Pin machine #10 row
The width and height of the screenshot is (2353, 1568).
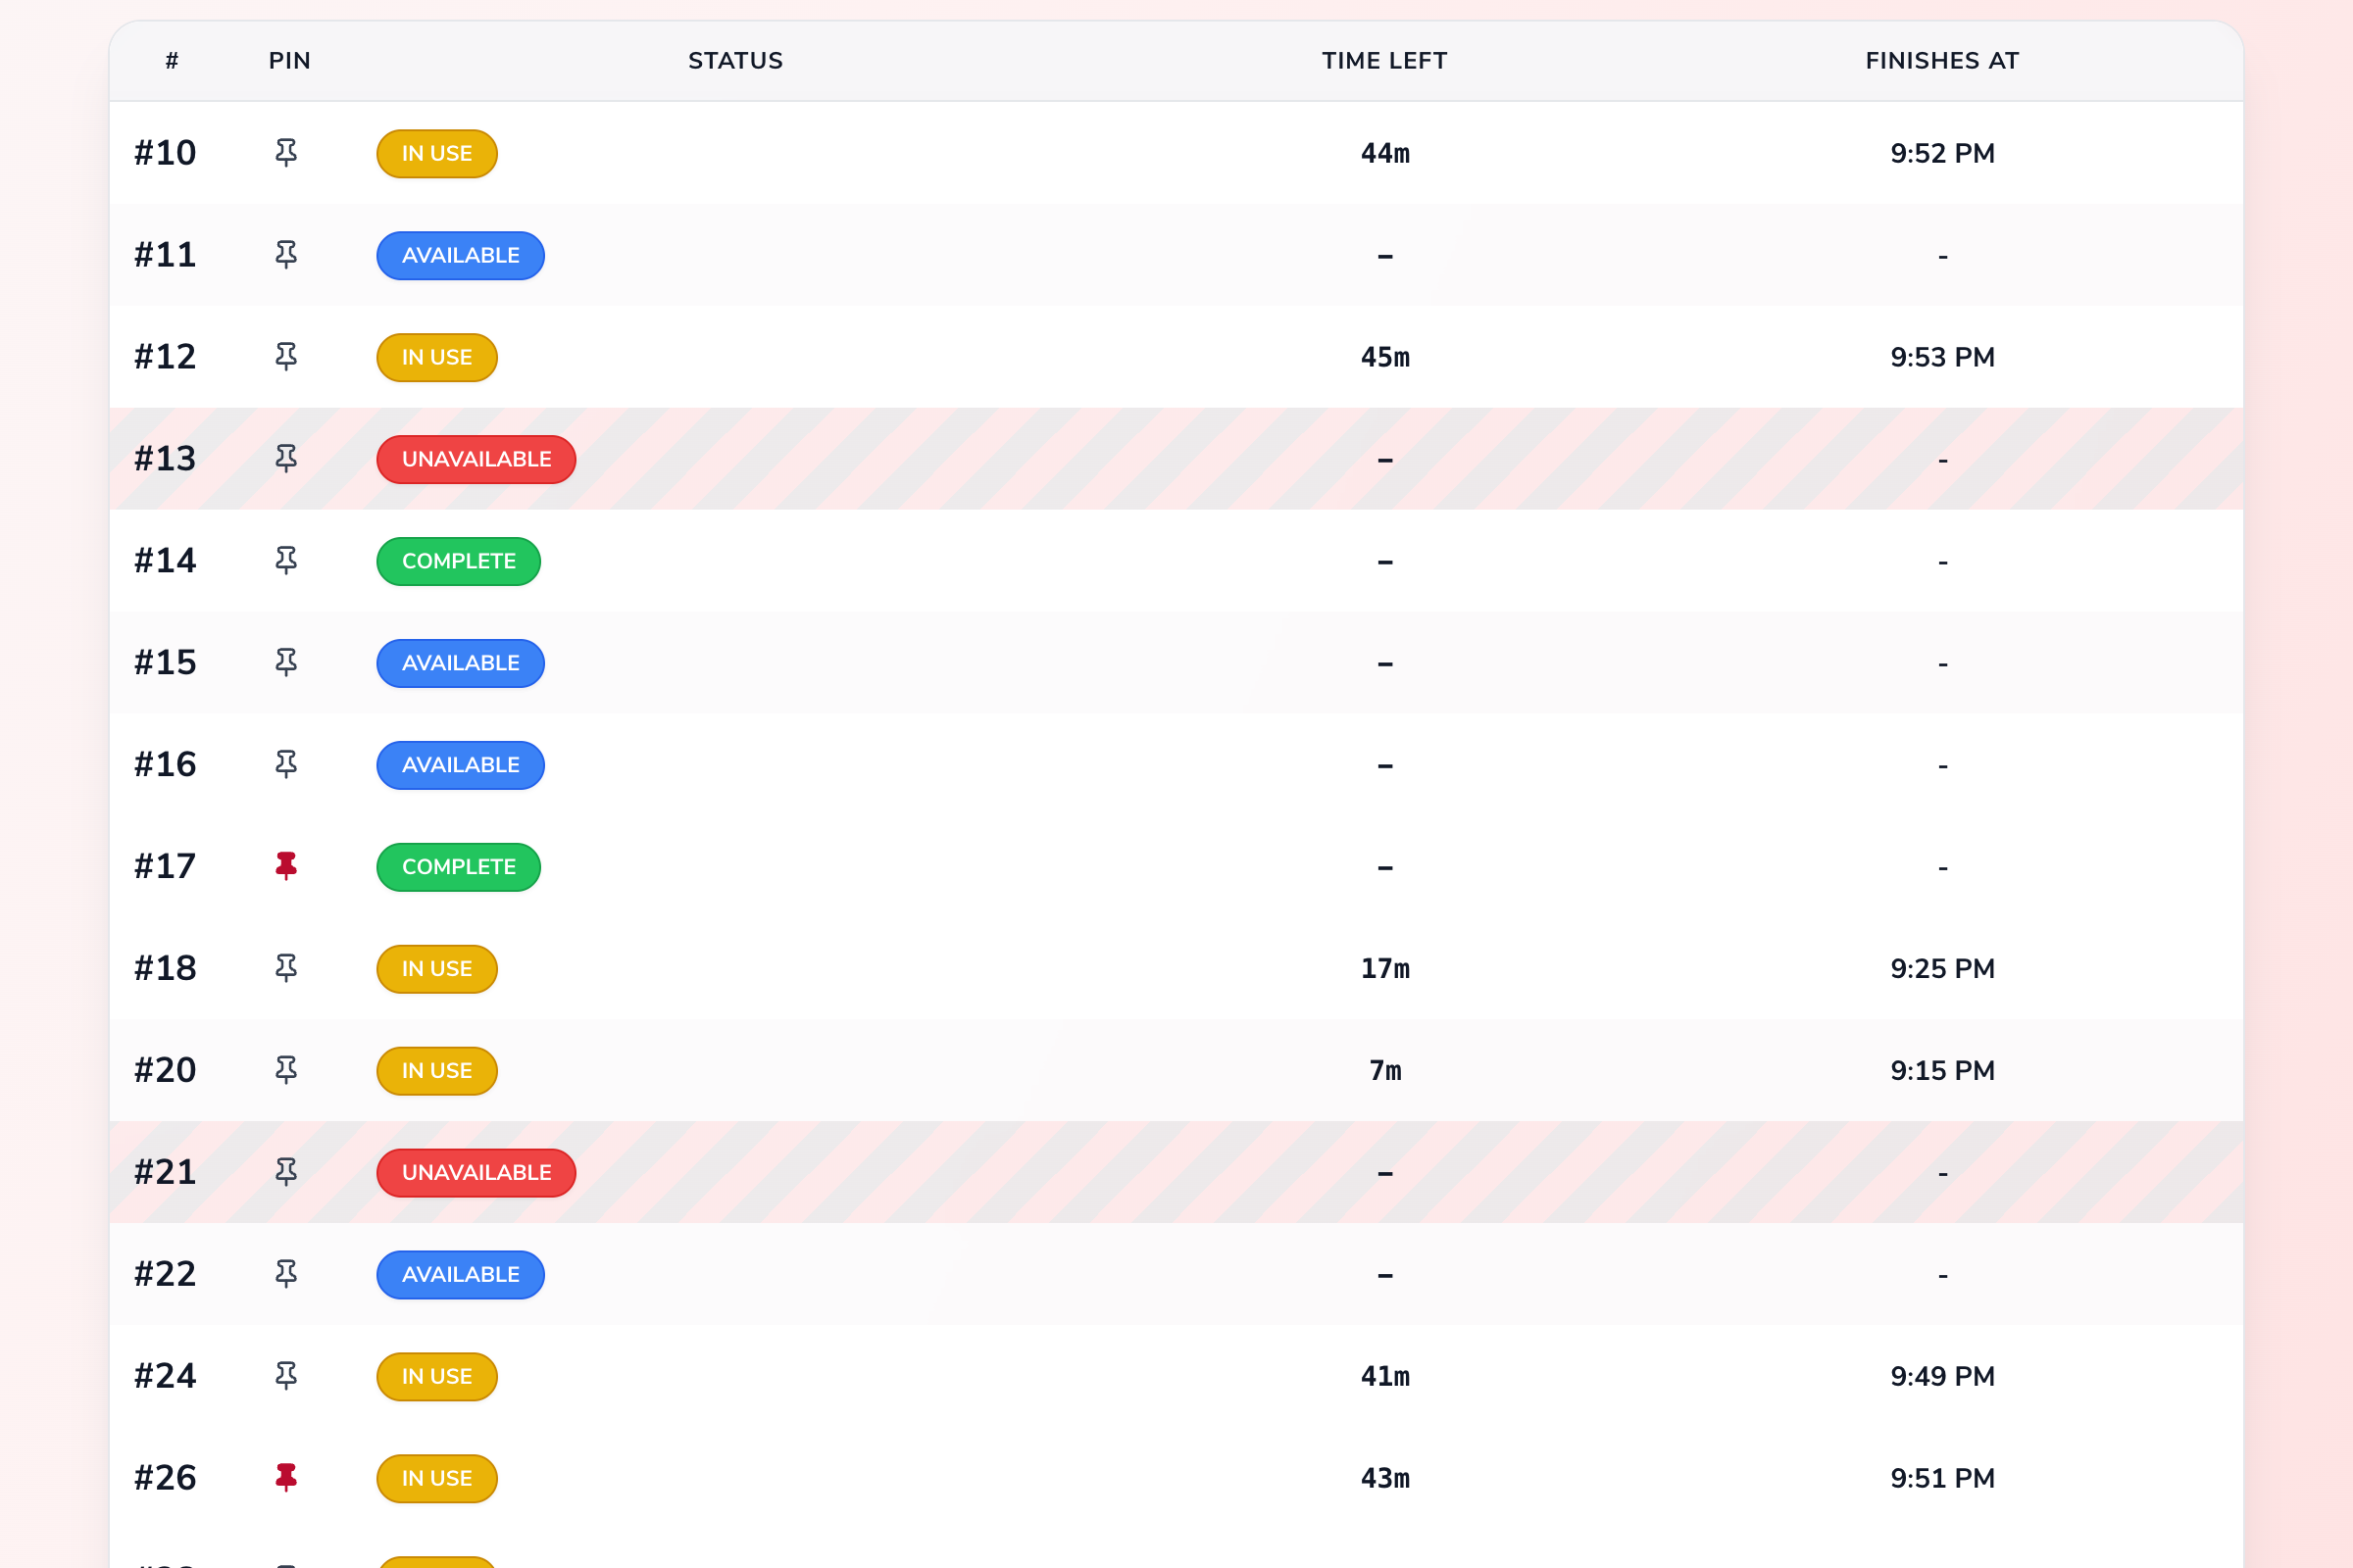[x=286, y=153]
